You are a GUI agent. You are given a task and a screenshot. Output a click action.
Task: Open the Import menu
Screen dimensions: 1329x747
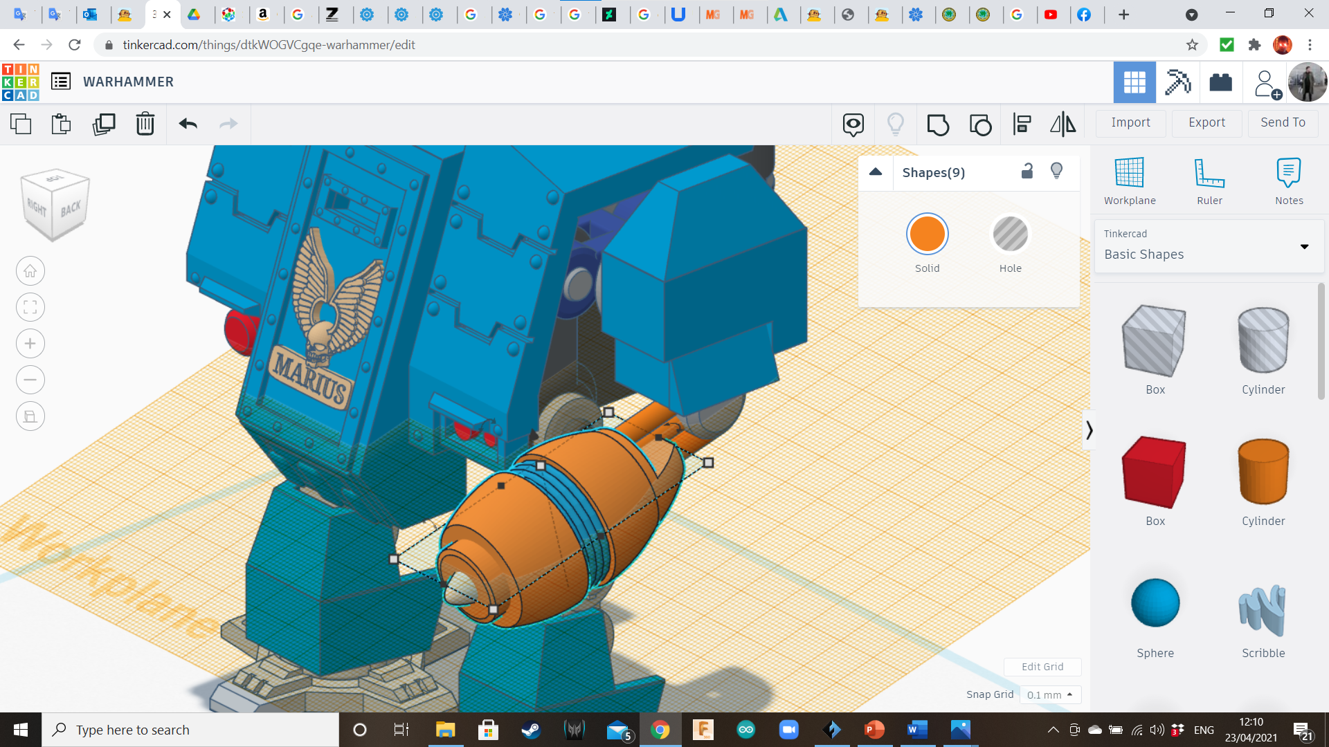click(x=1130, y=122)
